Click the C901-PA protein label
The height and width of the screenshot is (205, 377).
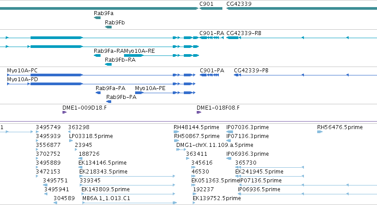pyautogui.click(x=212, y=71)
